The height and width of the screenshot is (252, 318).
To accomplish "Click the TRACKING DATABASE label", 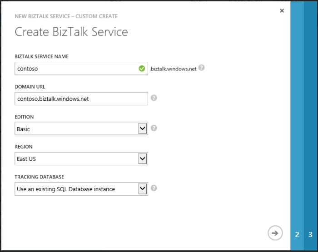I will coord(39,177).
